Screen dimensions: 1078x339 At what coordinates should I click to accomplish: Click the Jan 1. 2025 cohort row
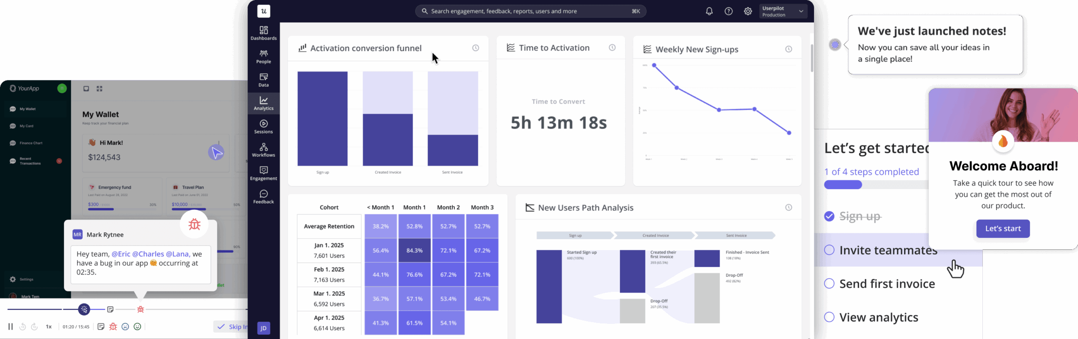pyautogui.click(x=329, y=250)
